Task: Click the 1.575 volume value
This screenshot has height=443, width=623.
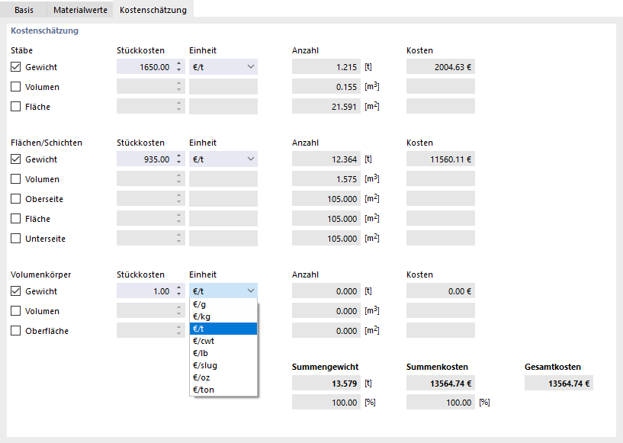Action: 326,178
